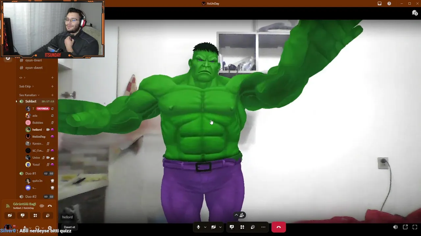
Task: Open output device arrow in user panel
Action: coord(43,228)
